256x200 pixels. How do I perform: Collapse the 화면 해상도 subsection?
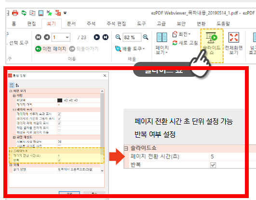[14, 137]
